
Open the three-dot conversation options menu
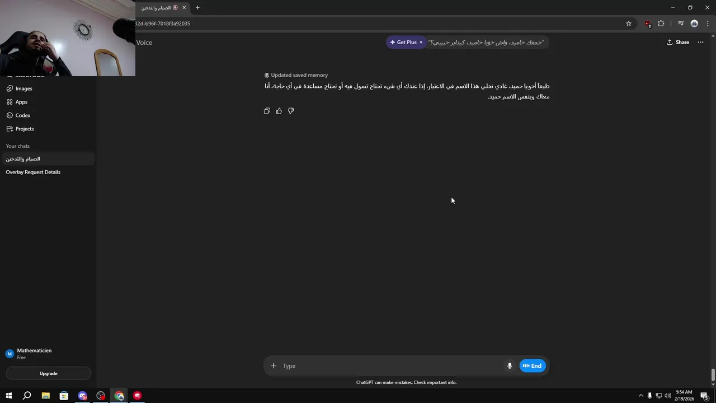700,43
